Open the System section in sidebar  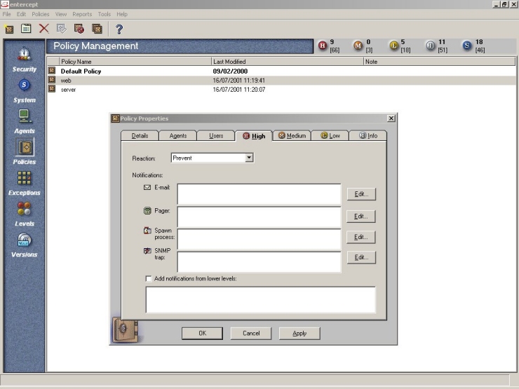click(x=24, y=91)
